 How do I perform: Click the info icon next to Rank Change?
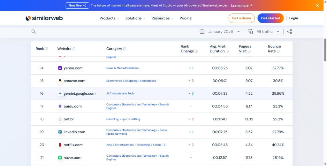(x=196, y=51)
